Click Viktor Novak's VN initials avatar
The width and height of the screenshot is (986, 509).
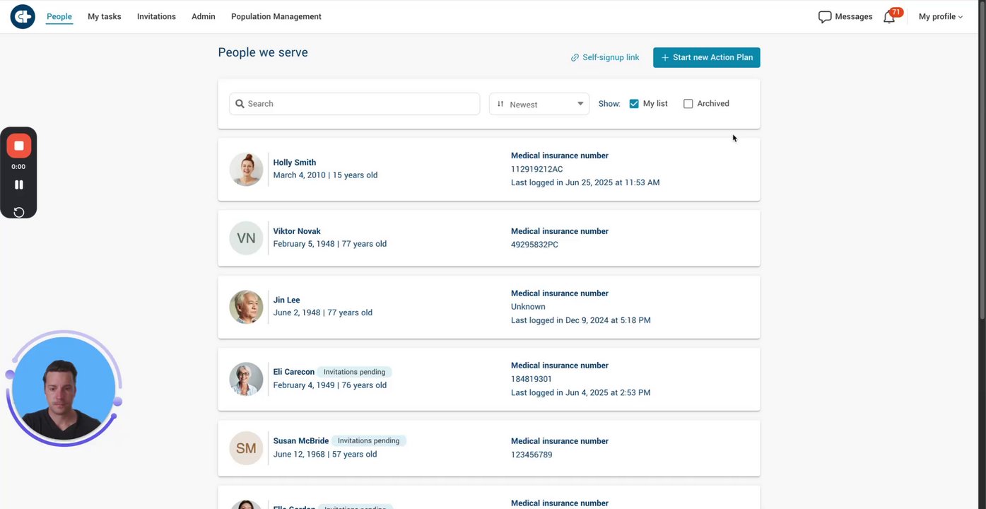click(246, 238)
